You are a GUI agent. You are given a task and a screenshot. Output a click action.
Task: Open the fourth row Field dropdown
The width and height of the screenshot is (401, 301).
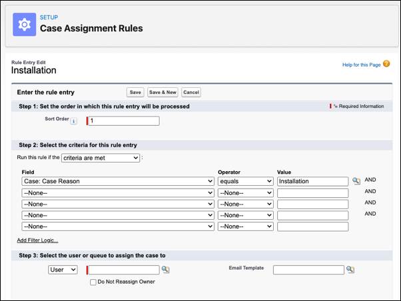118,215
